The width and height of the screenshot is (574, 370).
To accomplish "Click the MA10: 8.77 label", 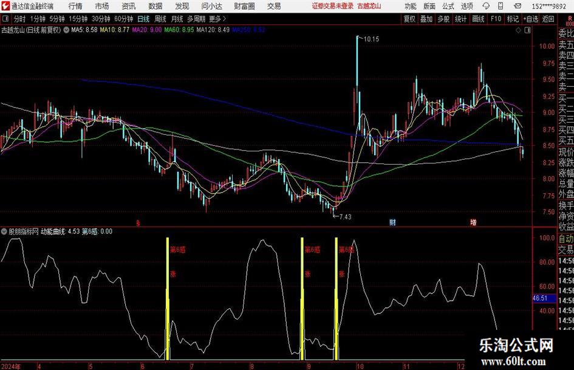I will (115, 30).
